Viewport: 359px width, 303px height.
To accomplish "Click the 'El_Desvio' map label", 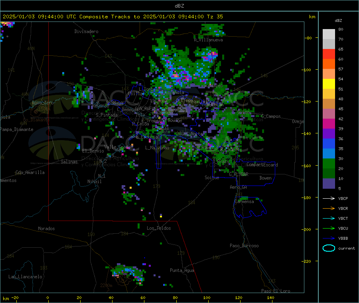I will pyautogui.click(x=93, y=151).
